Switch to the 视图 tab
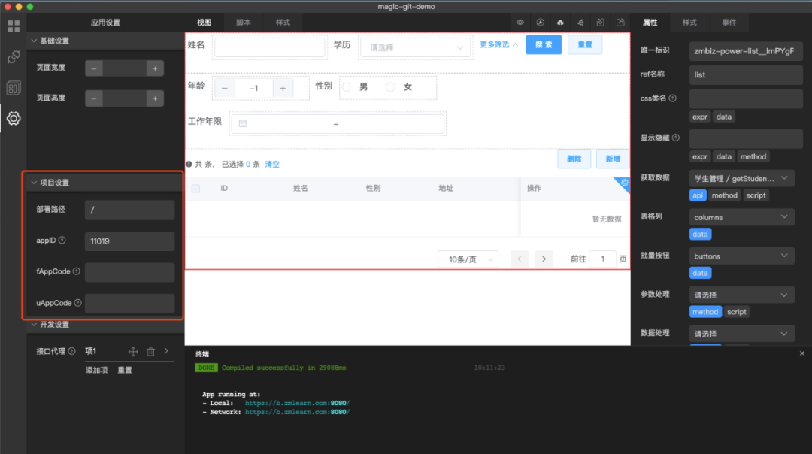This screenshot has height=454, width=812. tap(204, 23)
